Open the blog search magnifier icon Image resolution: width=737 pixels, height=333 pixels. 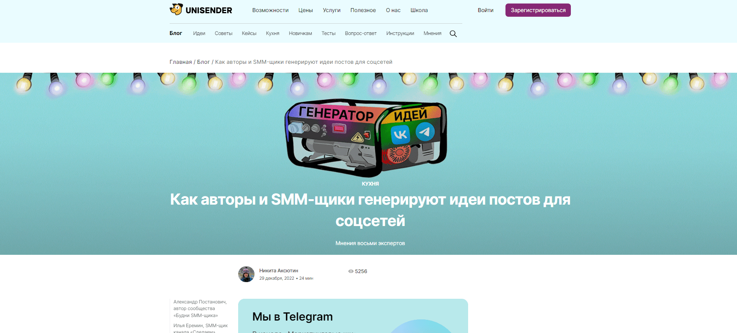453,34
